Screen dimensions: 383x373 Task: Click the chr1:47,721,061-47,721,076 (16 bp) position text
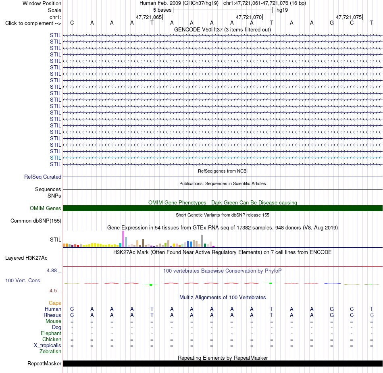[264, 3]
